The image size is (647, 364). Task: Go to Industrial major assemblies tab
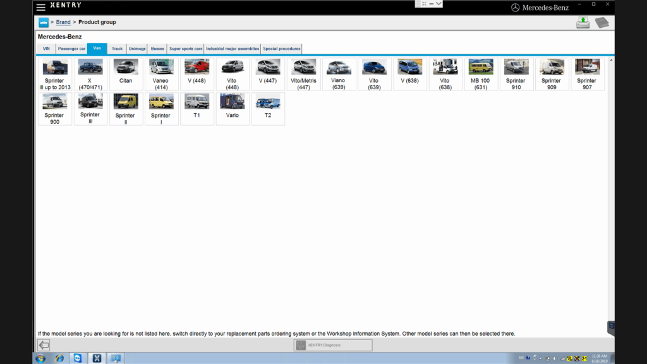(x=233, y=49)
